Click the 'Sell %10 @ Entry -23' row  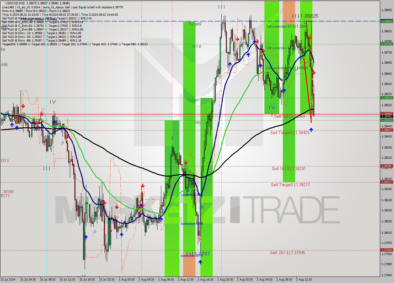42,33
